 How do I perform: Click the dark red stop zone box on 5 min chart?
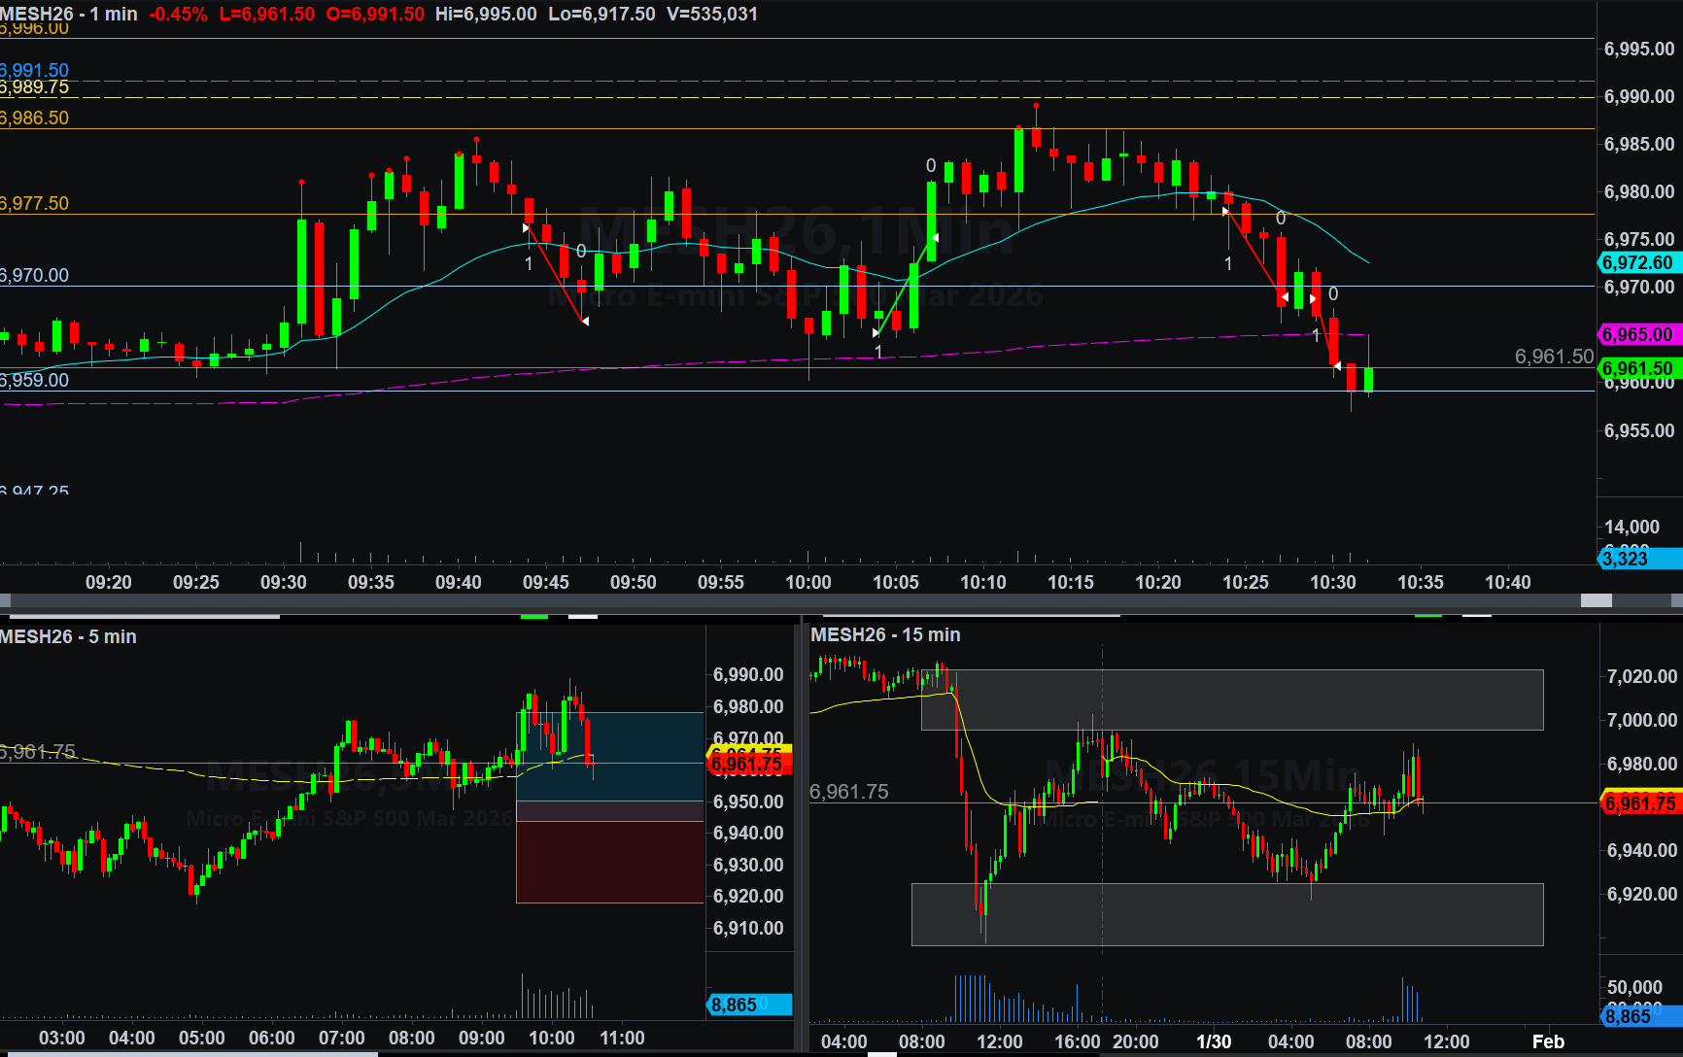(609, 862)
